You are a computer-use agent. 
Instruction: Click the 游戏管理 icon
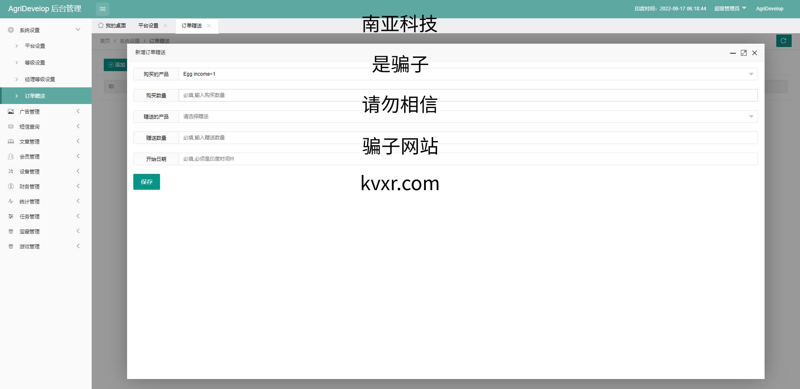click(11, 246)
